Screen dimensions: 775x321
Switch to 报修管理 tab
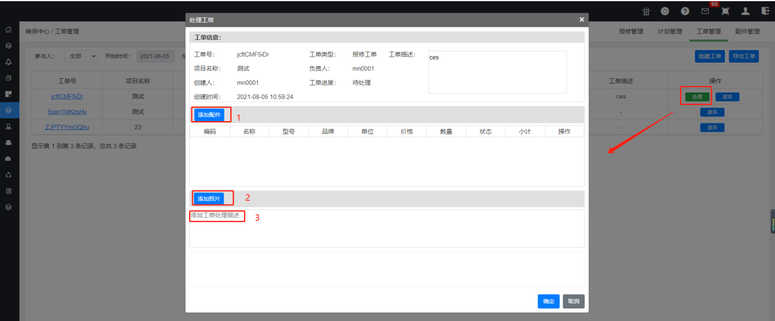click(631, 32)
